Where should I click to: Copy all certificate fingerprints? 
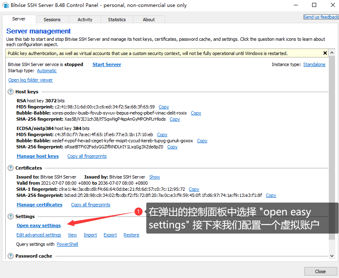tap(90, 205)
